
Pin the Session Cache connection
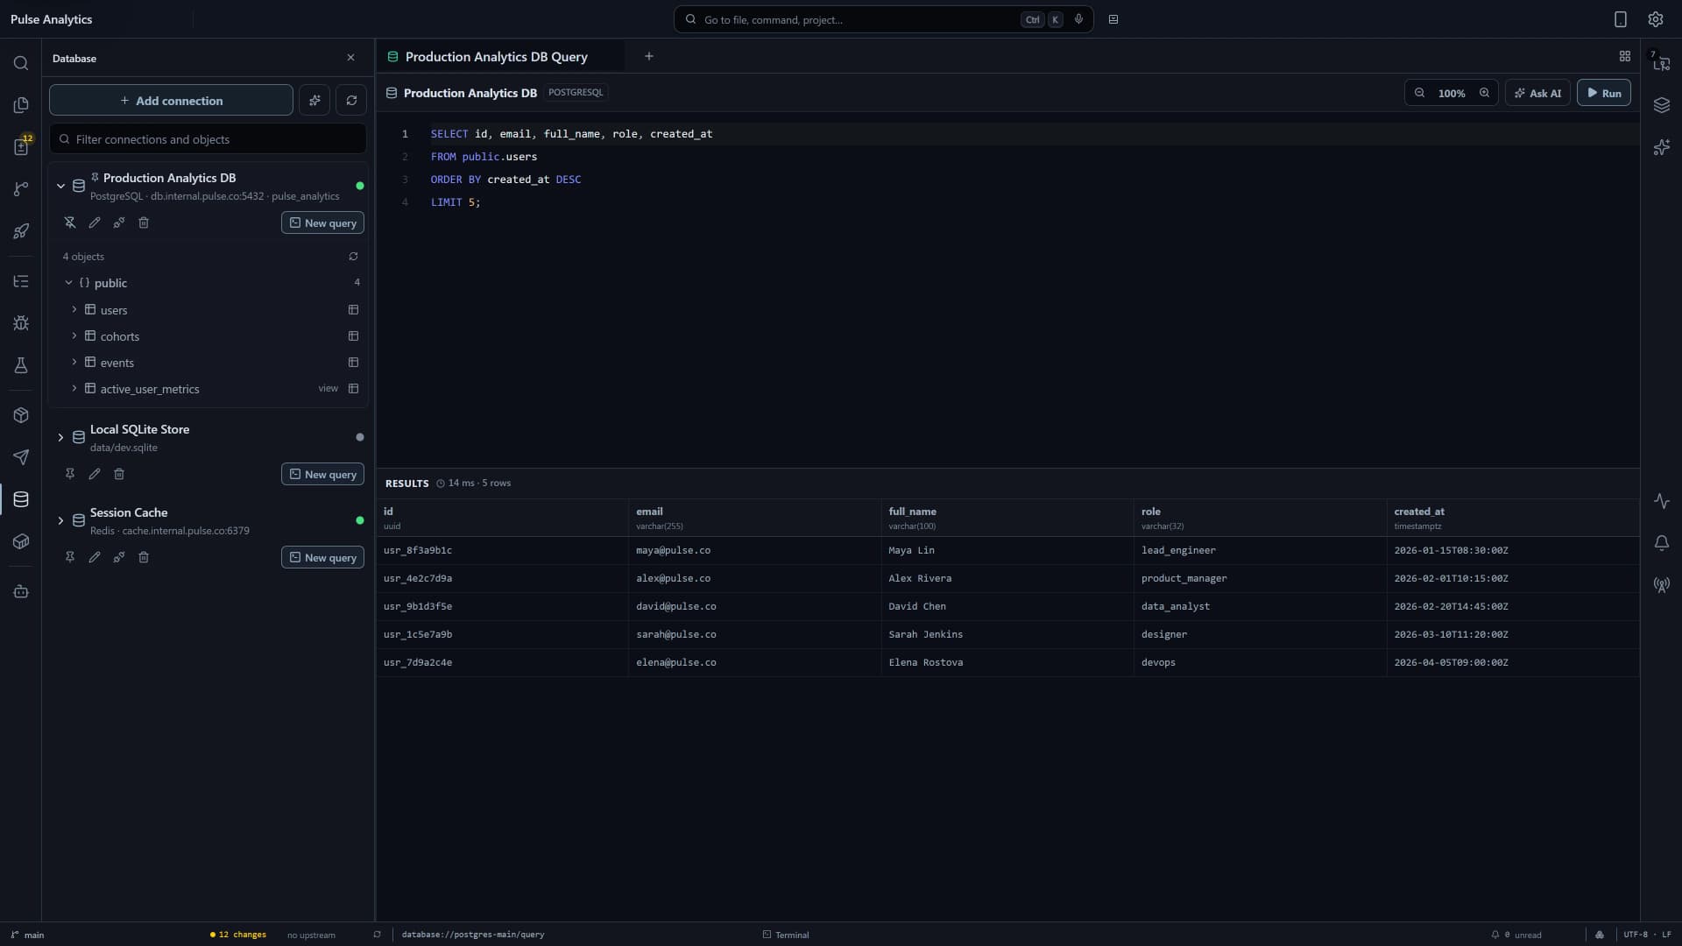[70, 557]
